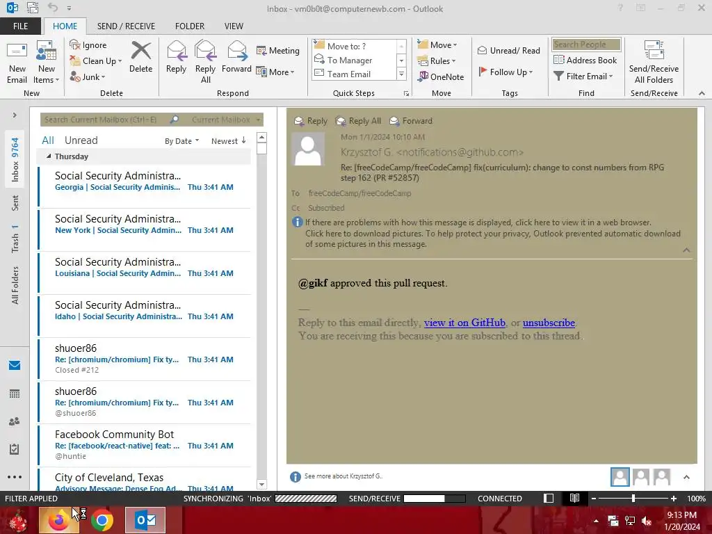
Task: Toggle the Newest sort order
Action: (x=228, y=141)
